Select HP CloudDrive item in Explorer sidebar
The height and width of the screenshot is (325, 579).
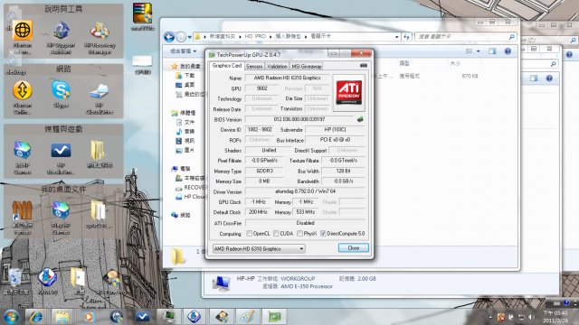pyautogui.click(x=190, y=197)
